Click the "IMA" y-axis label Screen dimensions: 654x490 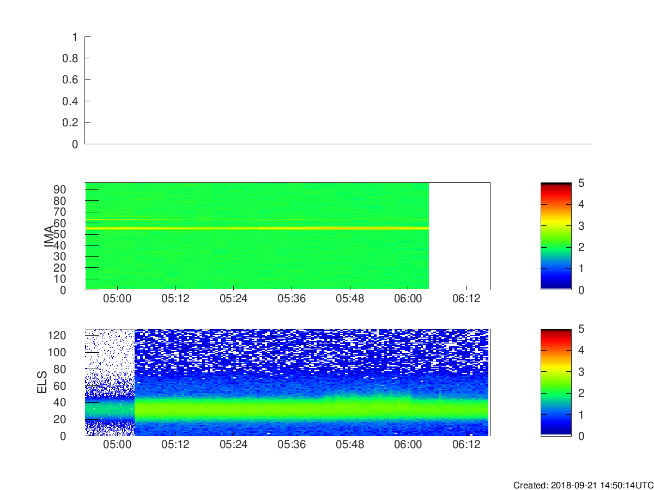pos(49,236)
